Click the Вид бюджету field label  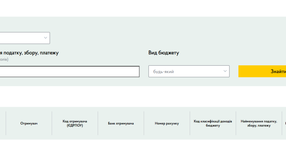point(164,53)
